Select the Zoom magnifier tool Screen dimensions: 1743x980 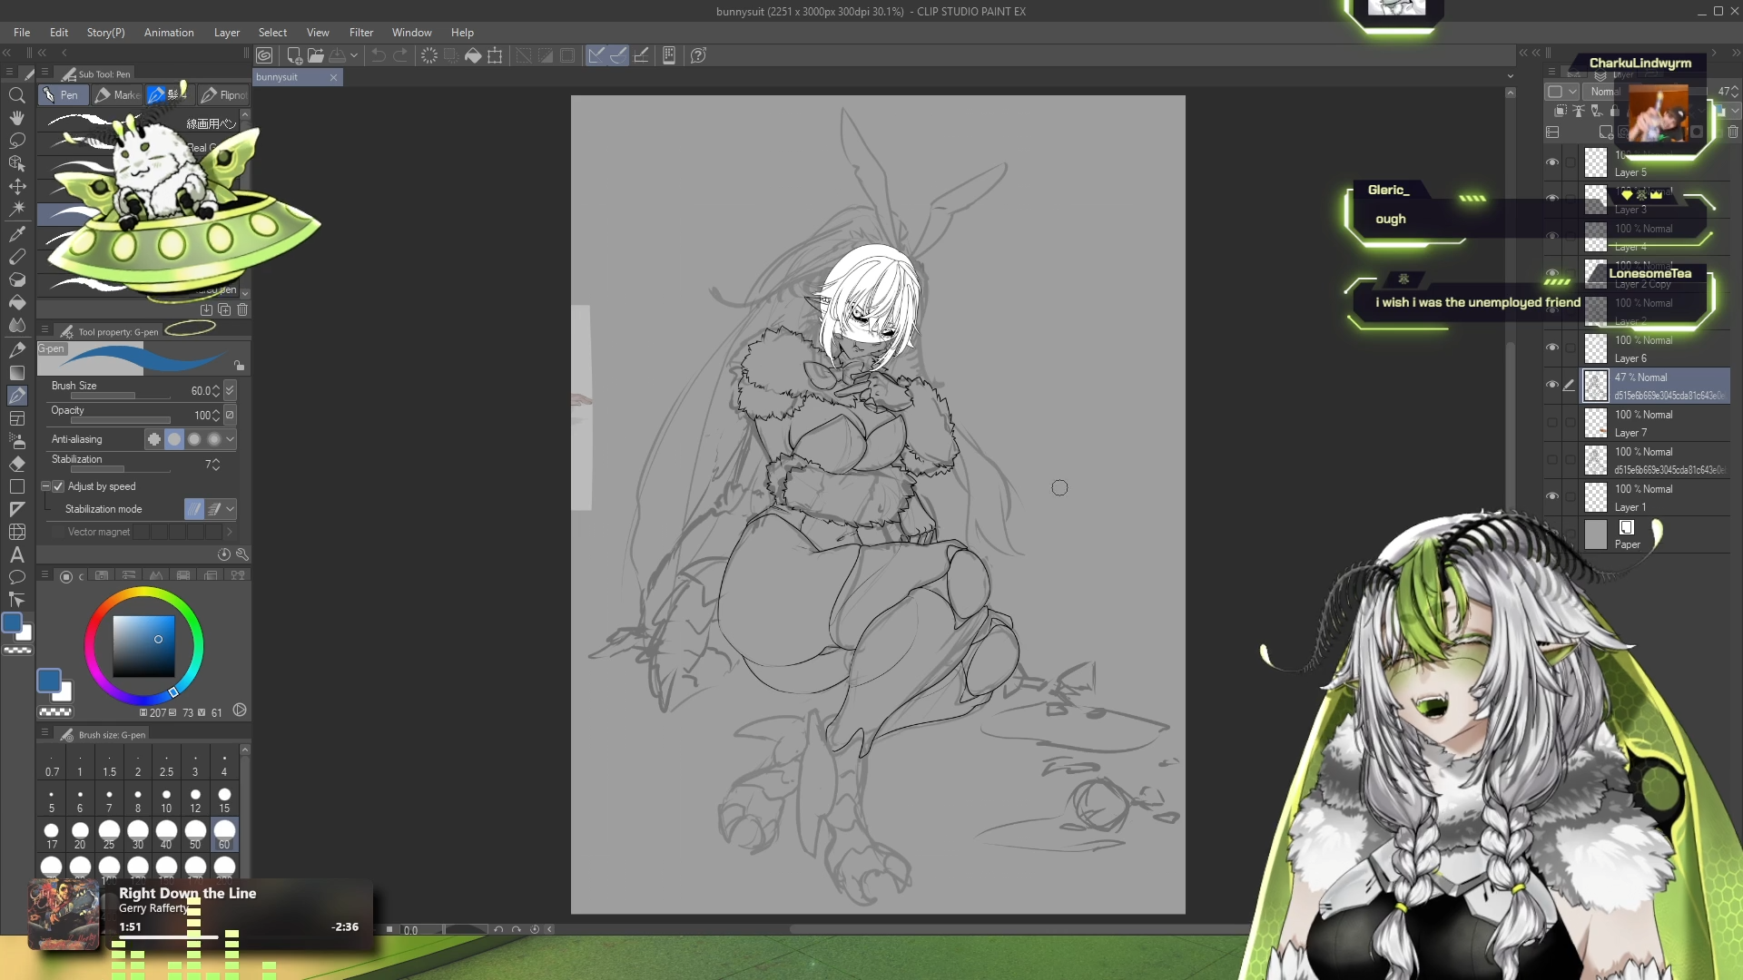16,95
